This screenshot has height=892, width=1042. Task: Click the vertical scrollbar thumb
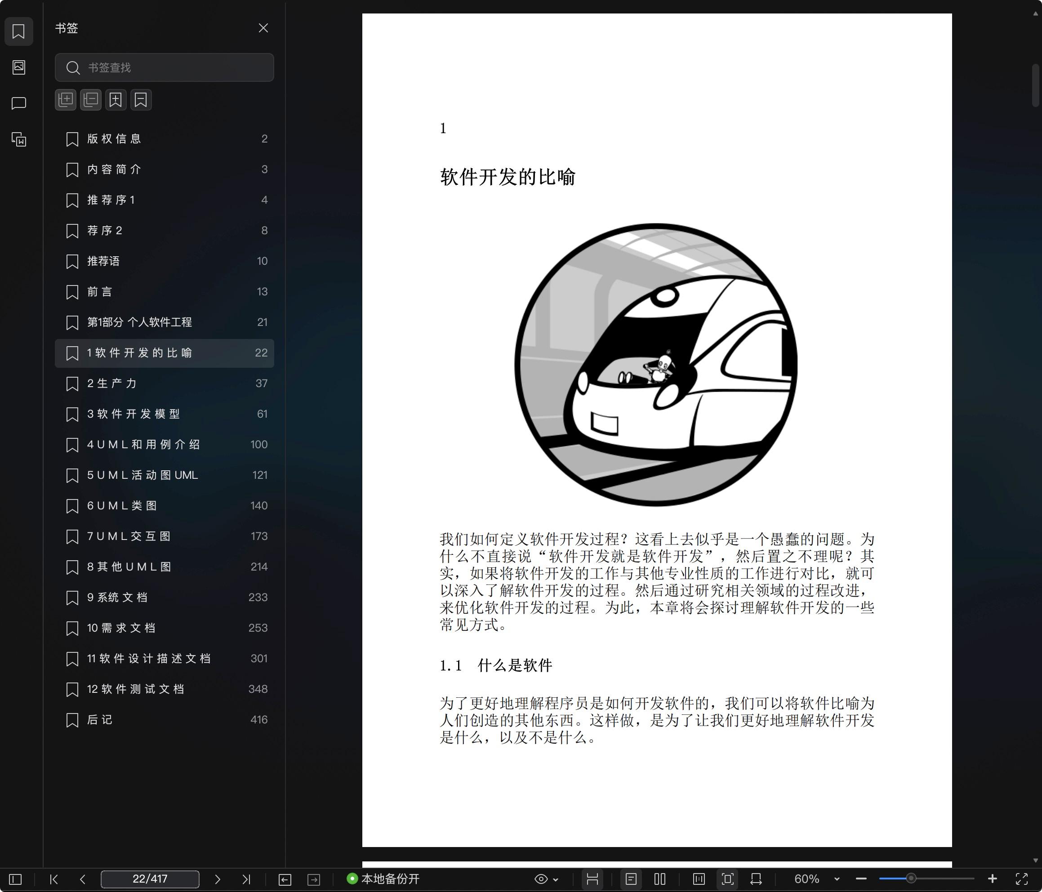pyautogui.click(x=1035, y=85)
